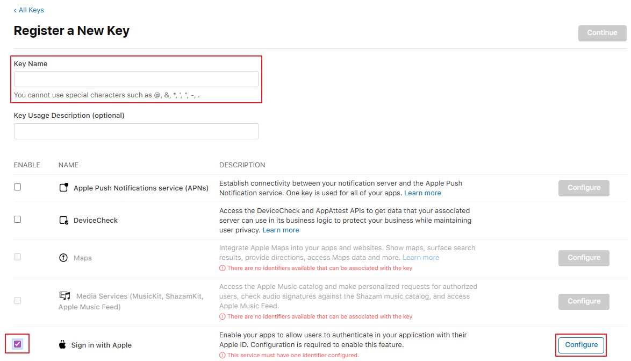The width and height of the screenshot is (631, 361).
Task: Go back to All Keys
Action: click(29, 10)
